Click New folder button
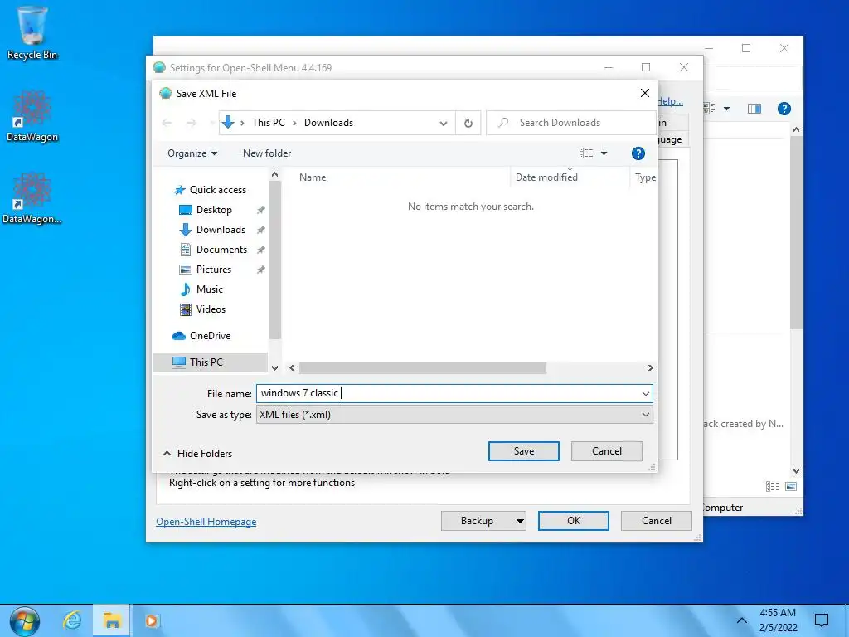Screen dimensions: 849x637 coord(267,153)
